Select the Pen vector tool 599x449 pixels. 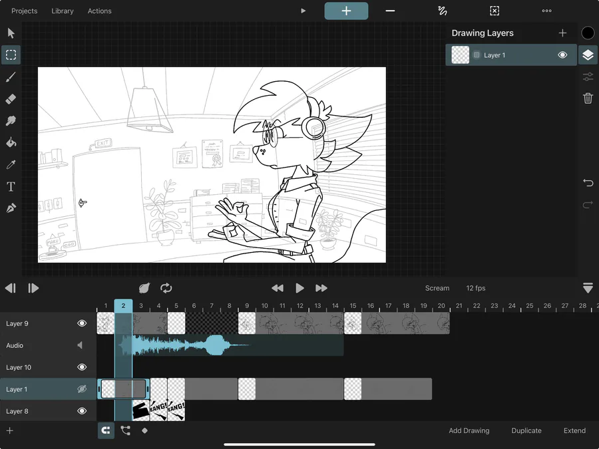coord(11,208)
